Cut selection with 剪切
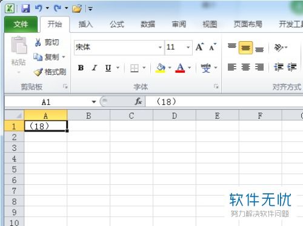 click(x=47, y=42)
